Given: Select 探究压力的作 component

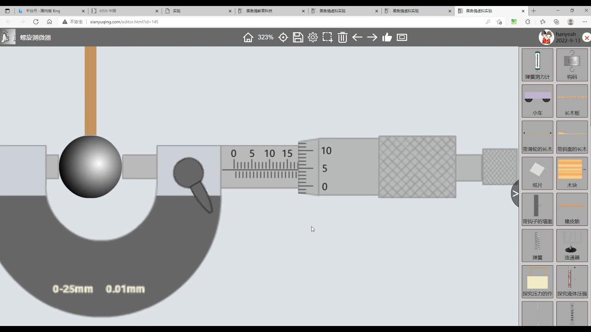Looking at the screenshot, I should [537, 281].
